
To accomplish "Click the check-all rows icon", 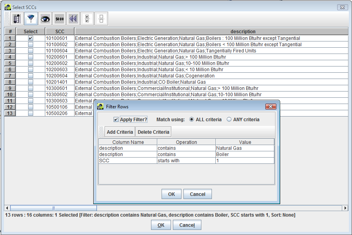I will pyautogui.click(x=87, y=18).
